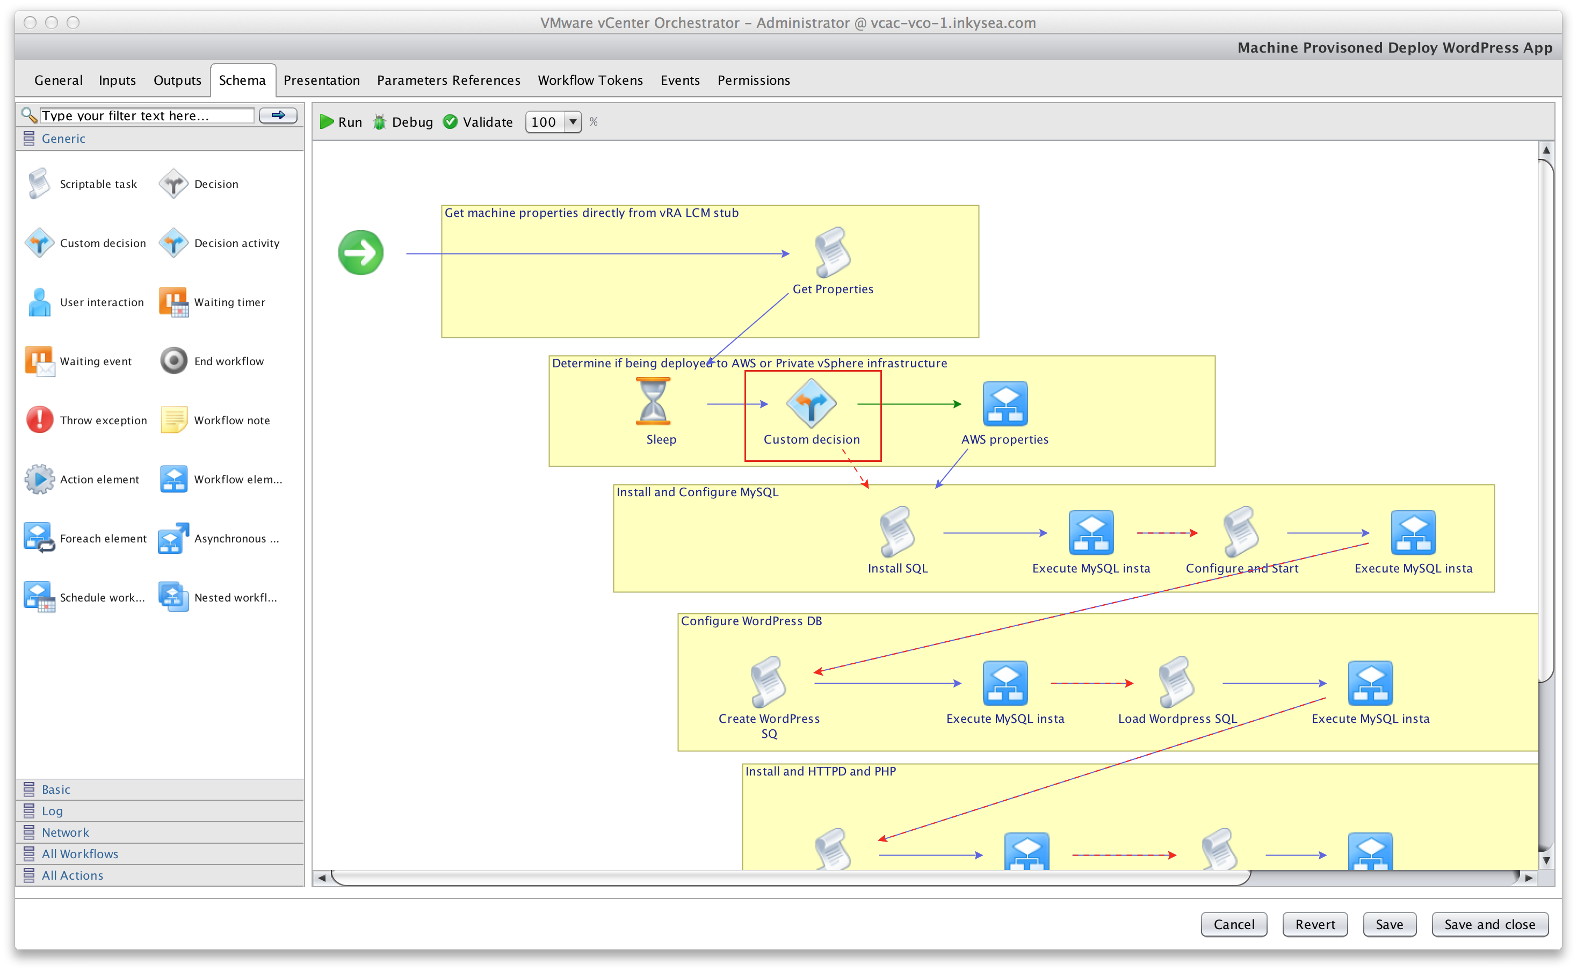
Task: Click the filter text input field
Action: click(x=147, y=115)
